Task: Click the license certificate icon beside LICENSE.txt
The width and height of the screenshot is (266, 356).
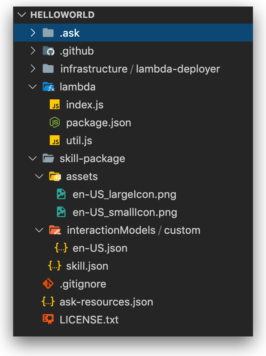Action: pyautogui.click(x=48, y=320)
